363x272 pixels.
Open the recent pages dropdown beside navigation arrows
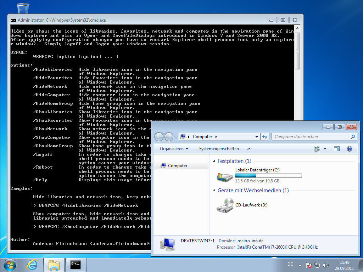176,137
